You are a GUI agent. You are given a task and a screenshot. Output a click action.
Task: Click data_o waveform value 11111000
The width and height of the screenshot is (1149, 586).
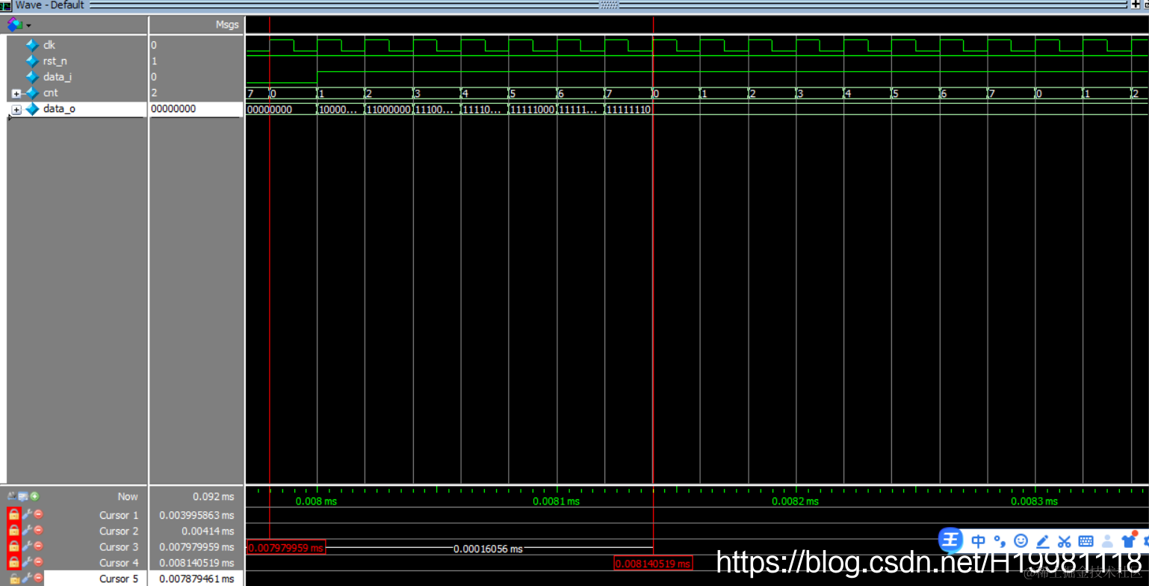532,110
